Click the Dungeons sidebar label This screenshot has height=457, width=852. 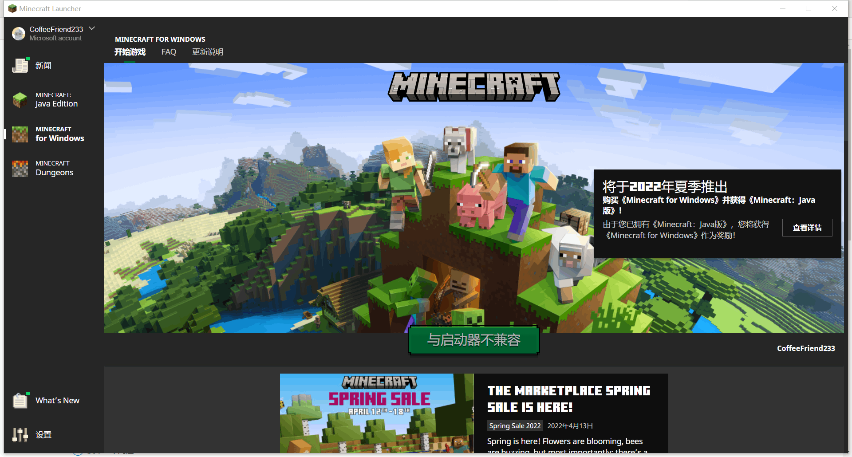tap(55, 173)
